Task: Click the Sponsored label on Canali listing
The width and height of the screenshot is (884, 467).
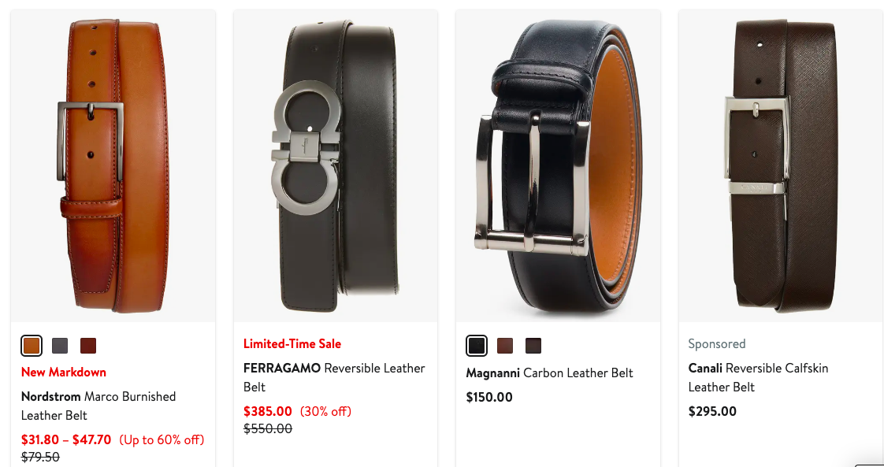Action: pos(716,343)
